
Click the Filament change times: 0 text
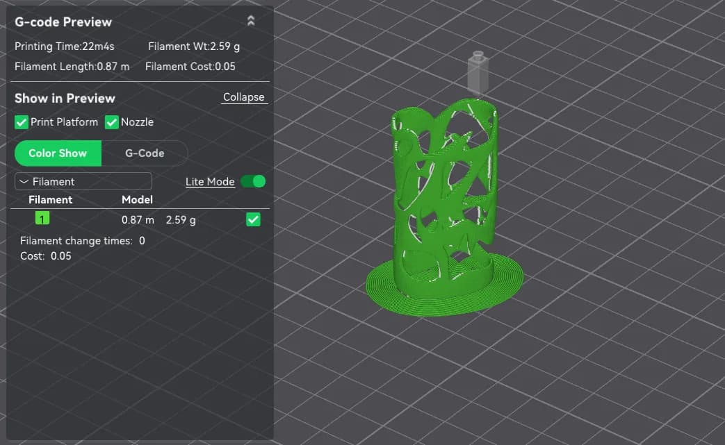pos(82,240)
